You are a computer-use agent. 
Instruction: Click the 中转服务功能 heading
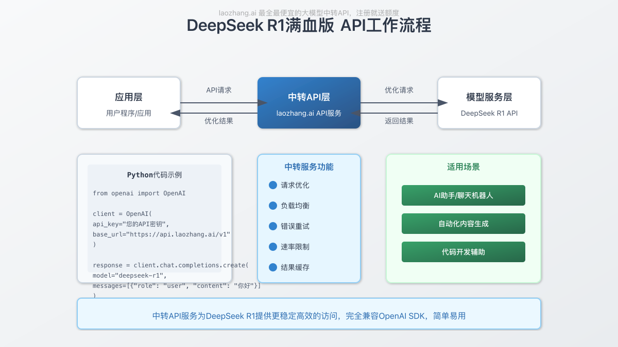309,167
